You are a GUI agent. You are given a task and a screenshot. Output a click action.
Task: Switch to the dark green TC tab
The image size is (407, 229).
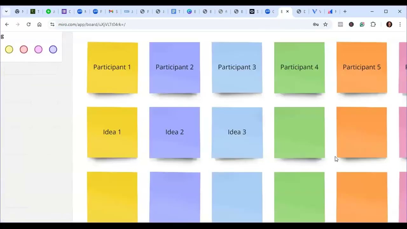35,11
